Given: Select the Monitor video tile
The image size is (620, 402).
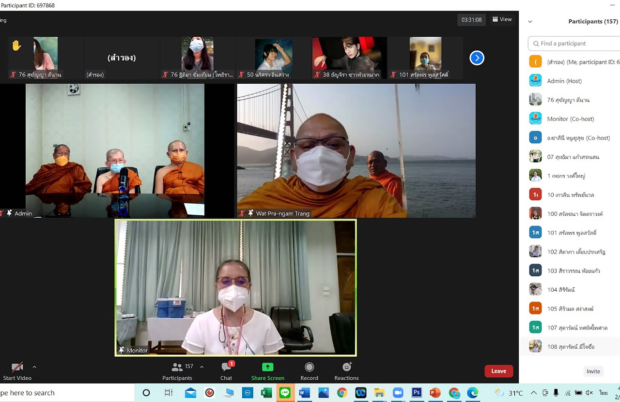Looking at the screenshot, I should tap(235, 288).
